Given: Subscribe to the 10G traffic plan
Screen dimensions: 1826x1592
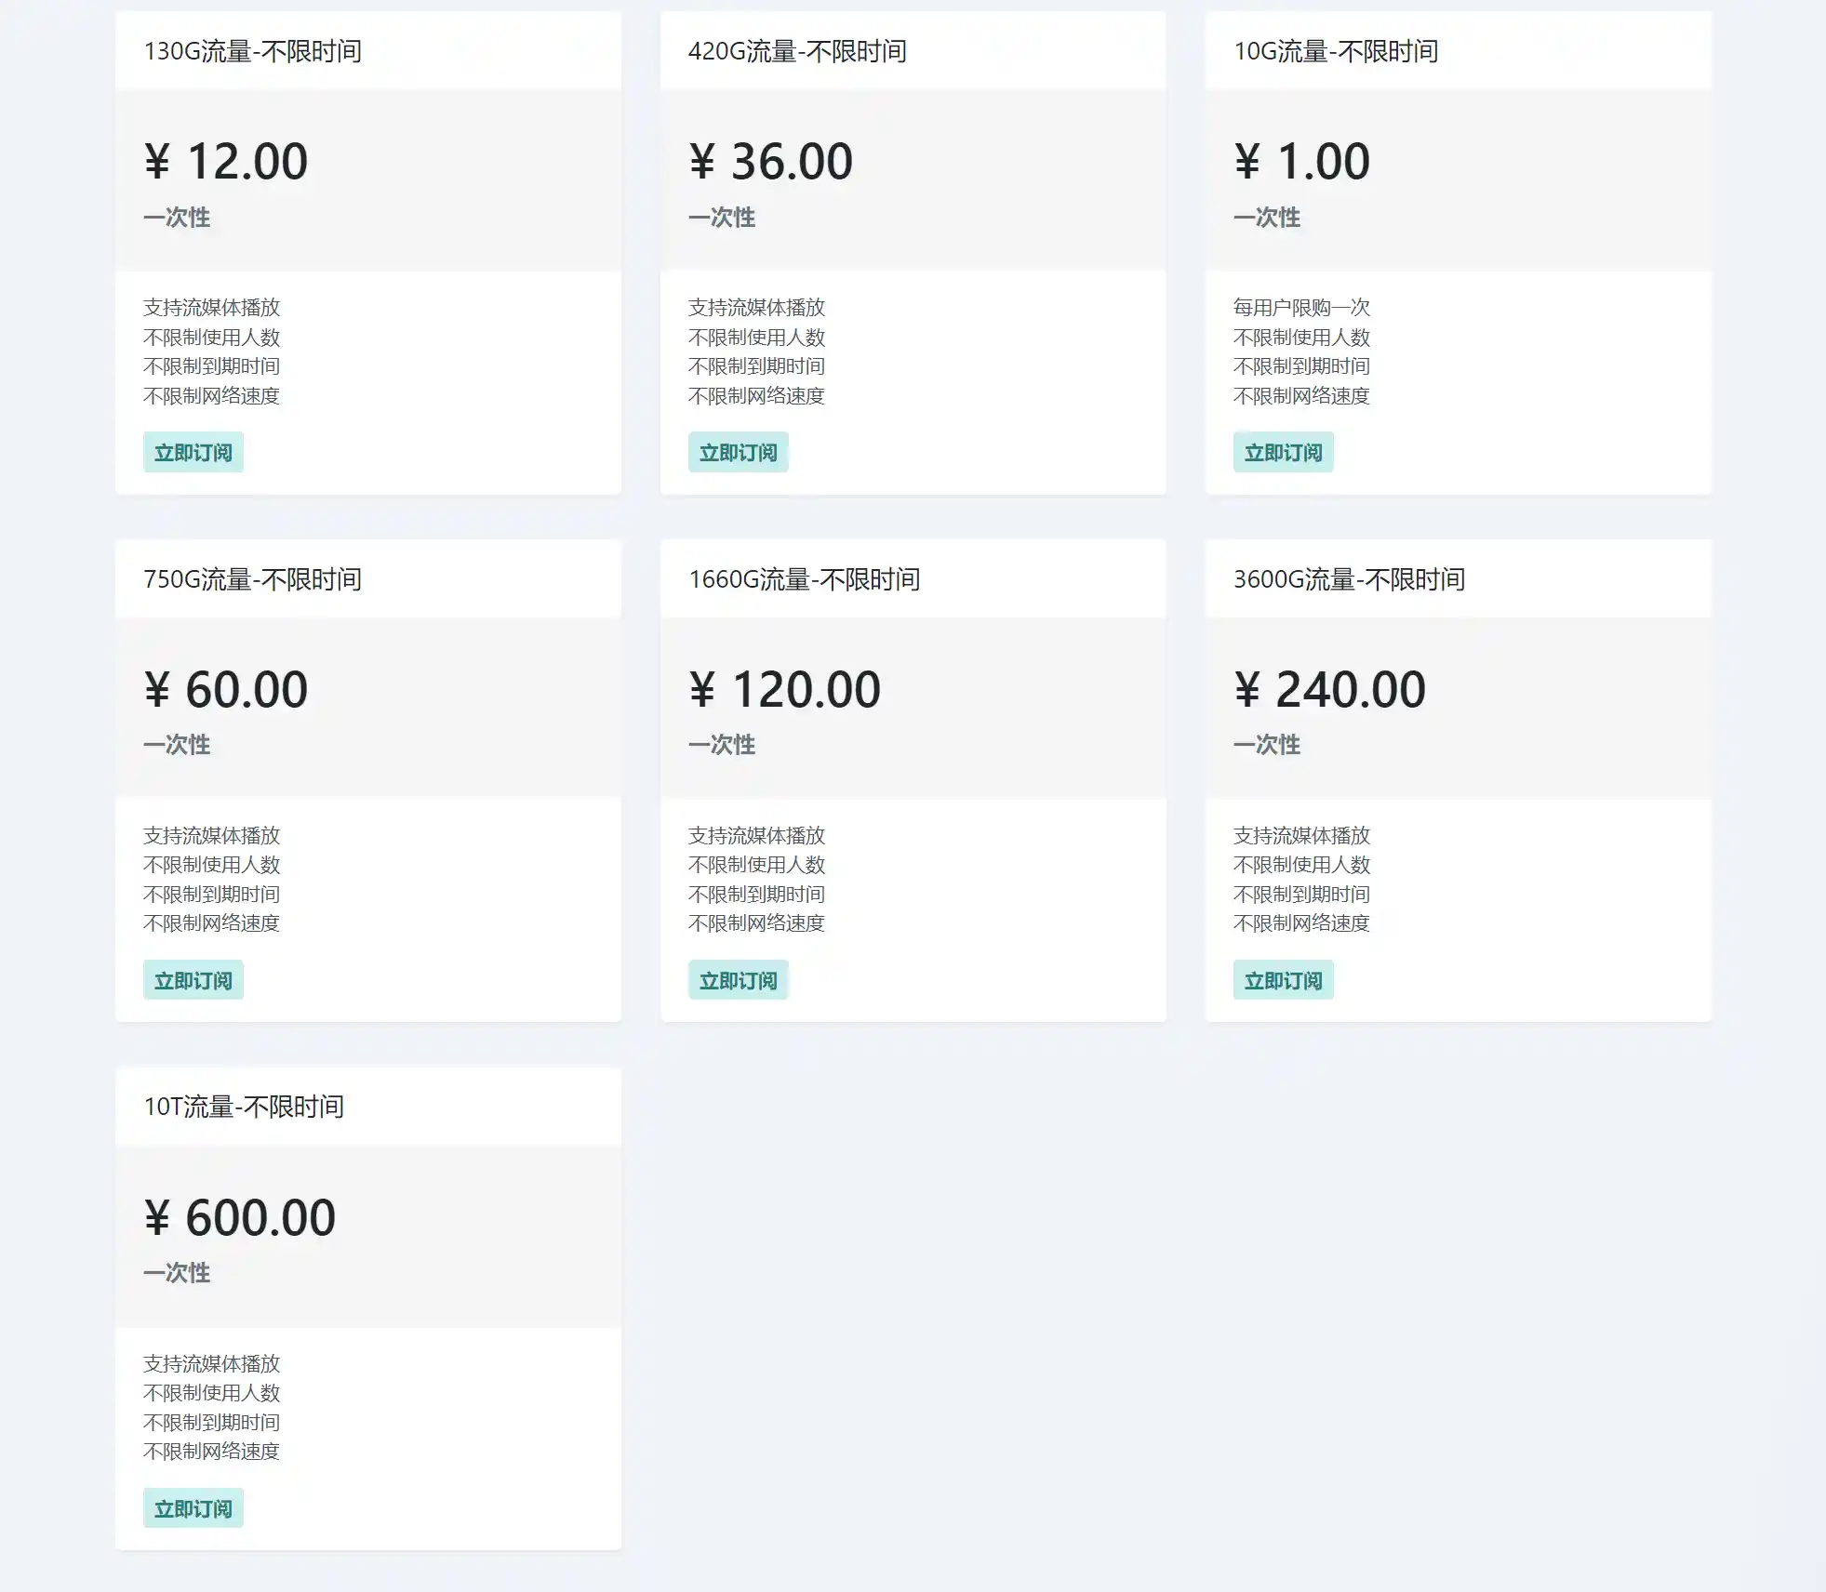Looking at the screenshot, I should pos(1283,453).
